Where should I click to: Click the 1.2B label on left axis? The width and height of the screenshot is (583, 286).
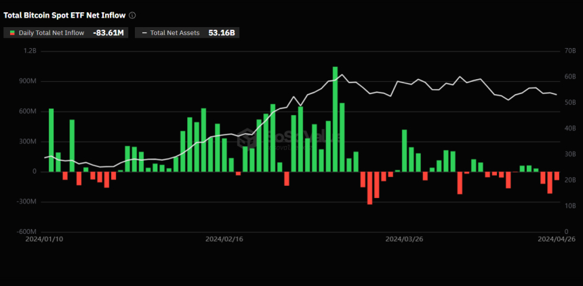[29, 51]
